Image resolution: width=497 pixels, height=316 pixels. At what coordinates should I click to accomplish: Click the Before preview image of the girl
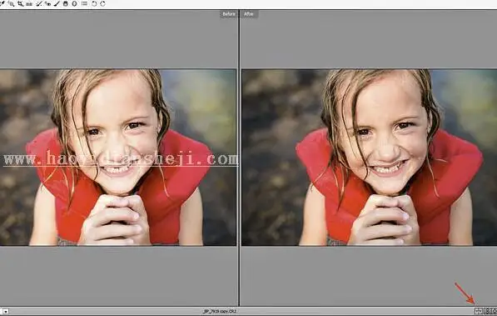(118, 158)
